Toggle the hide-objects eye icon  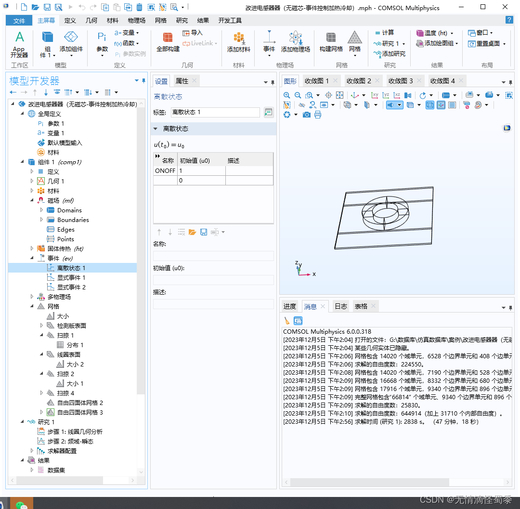point(301,105)
